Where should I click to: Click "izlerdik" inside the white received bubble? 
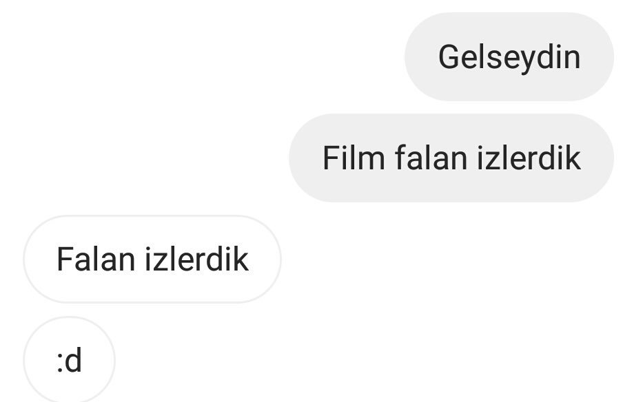(x=197, y=259)
